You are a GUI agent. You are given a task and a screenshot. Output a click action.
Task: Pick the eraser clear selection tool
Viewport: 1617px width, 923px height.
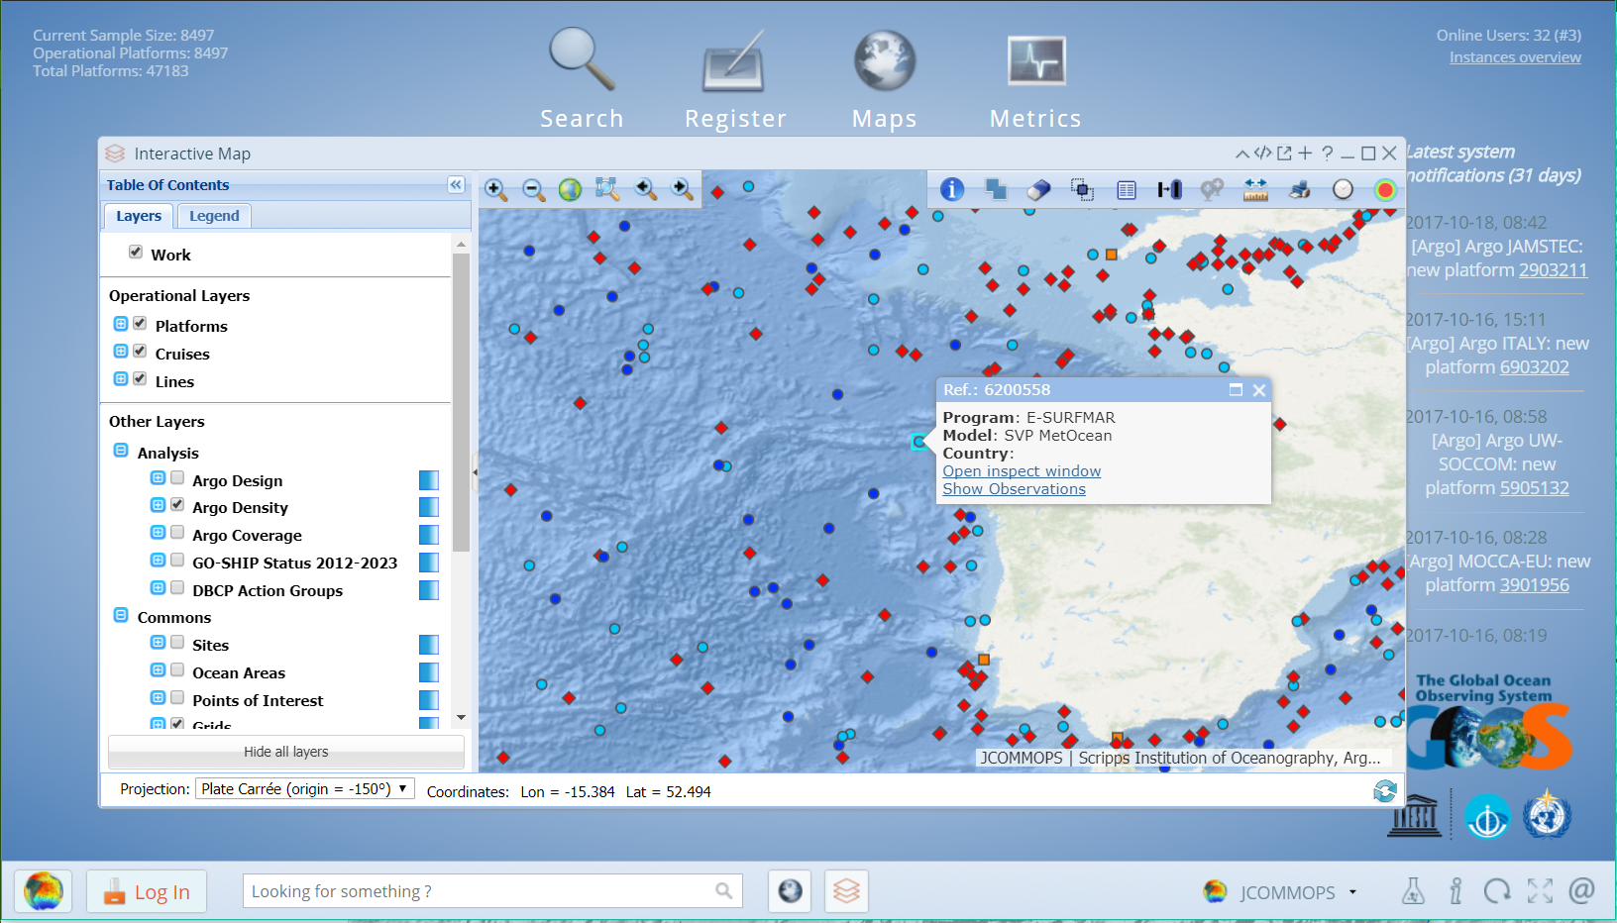coord(1037,189)
